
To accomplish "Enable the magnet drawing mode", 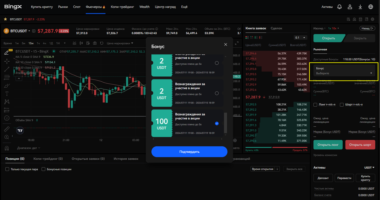I will pyautogui.click(x=7, y=148).
